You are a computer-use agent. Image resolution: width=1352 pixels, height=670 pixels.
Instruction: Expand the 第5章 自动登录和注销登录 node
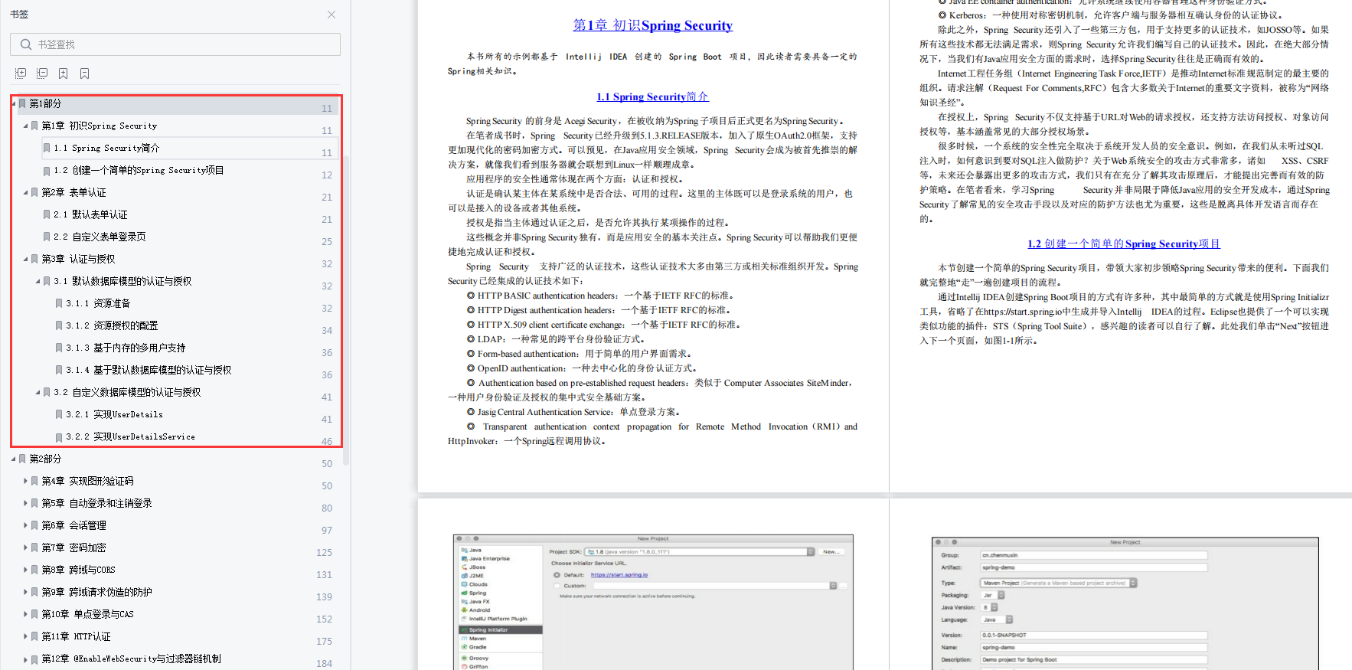coord(25,504)
